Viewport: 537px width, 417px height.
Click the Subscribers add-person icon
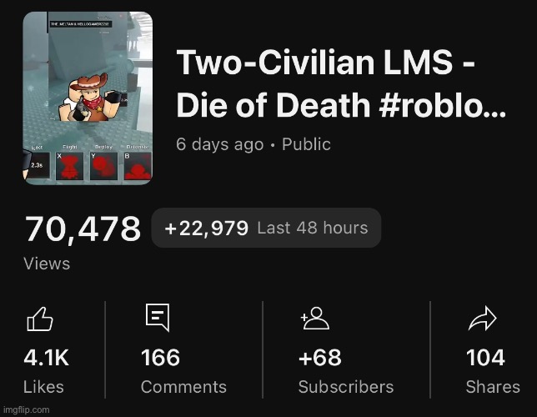click(315, 318)
